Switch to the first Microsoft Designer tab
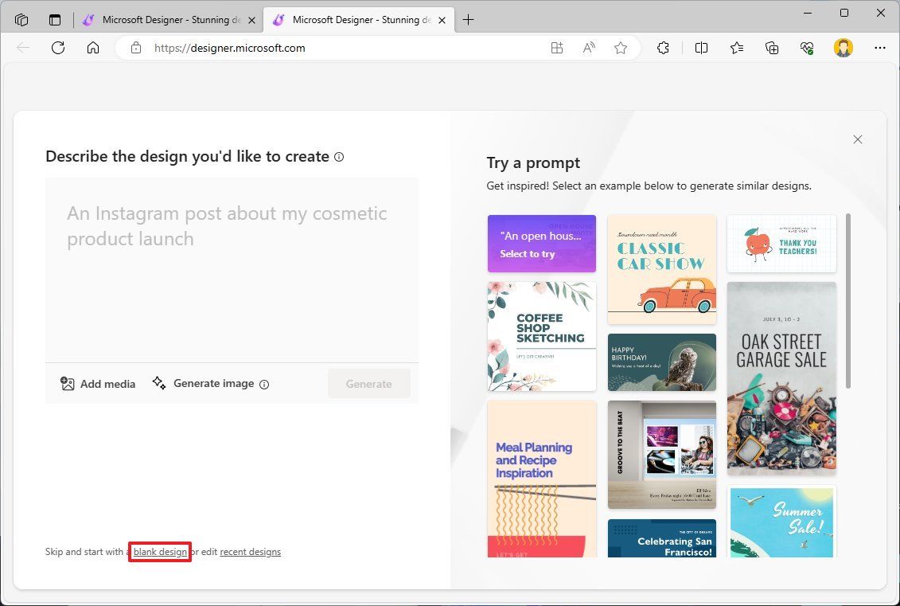The image size is (900, 606). click(x=167, y=19)
